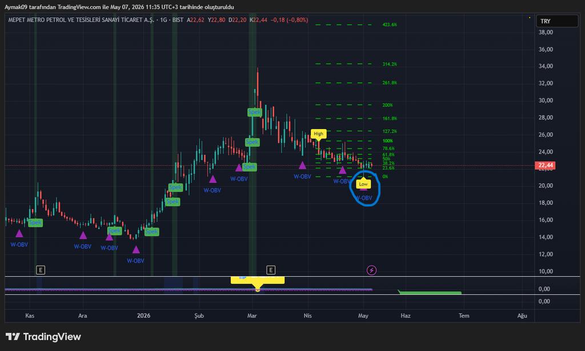585x351 pixels.
Task: Click the 38,00 price axis label
Action: (546, 33)
